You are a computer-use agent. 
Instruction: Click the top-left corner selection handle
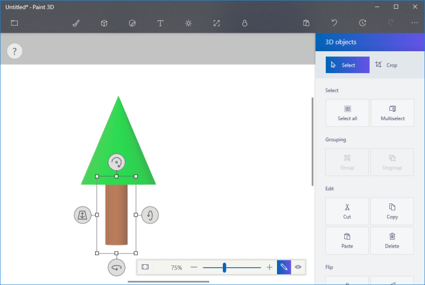[x=97, y=177]
